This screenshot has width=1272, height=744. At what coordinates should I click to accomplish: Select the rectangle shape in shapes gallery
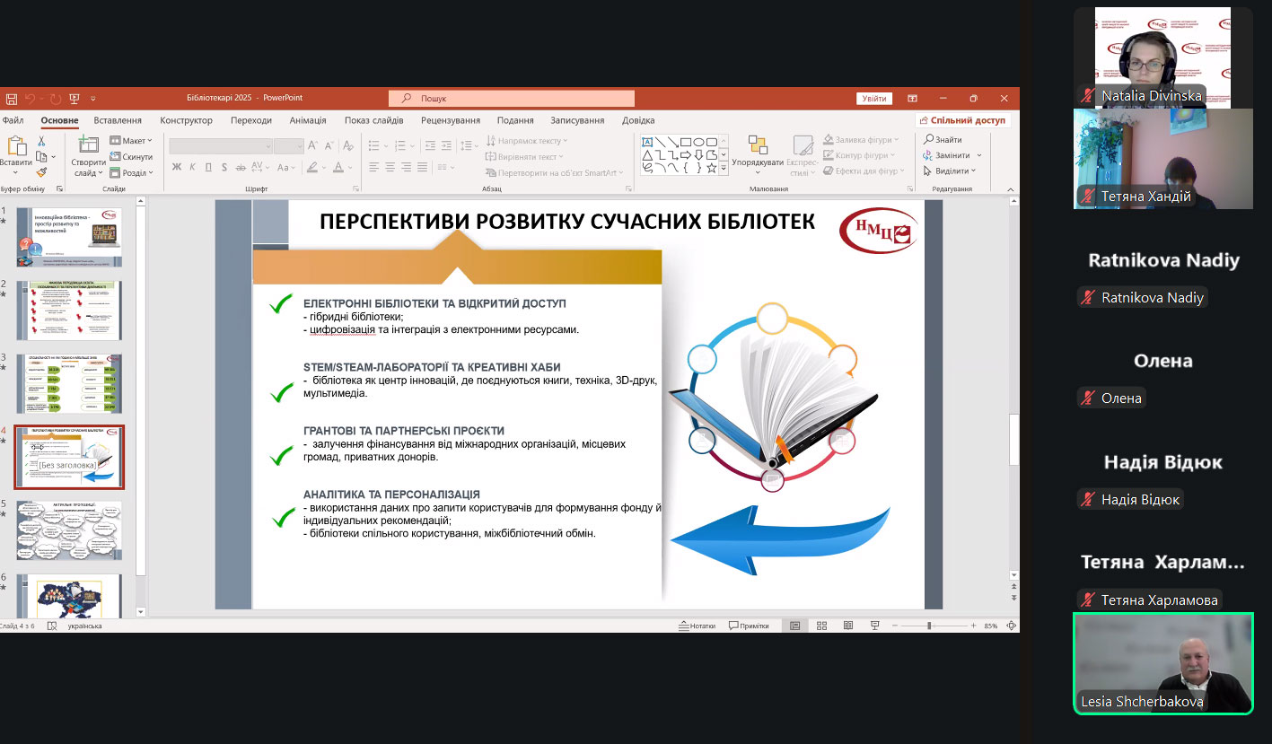click(x=685, y=141)
